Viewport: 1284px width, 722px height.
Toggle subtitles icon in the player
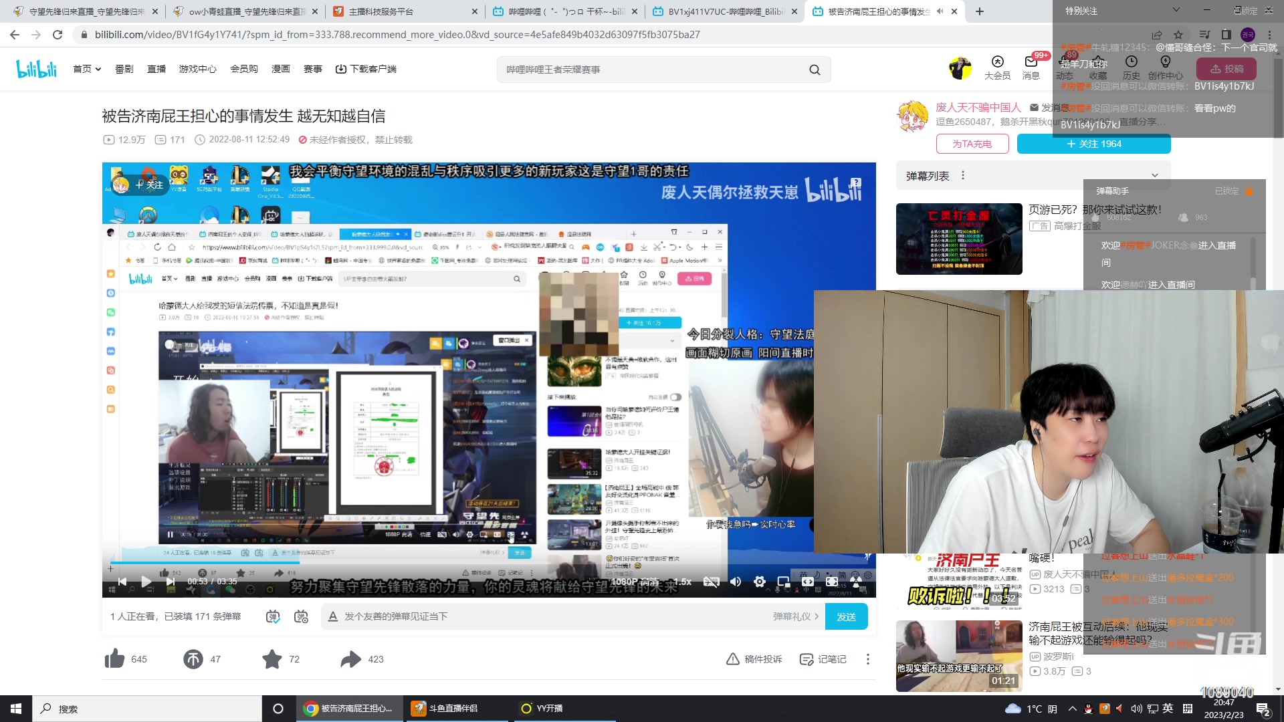tap(712, 582)
